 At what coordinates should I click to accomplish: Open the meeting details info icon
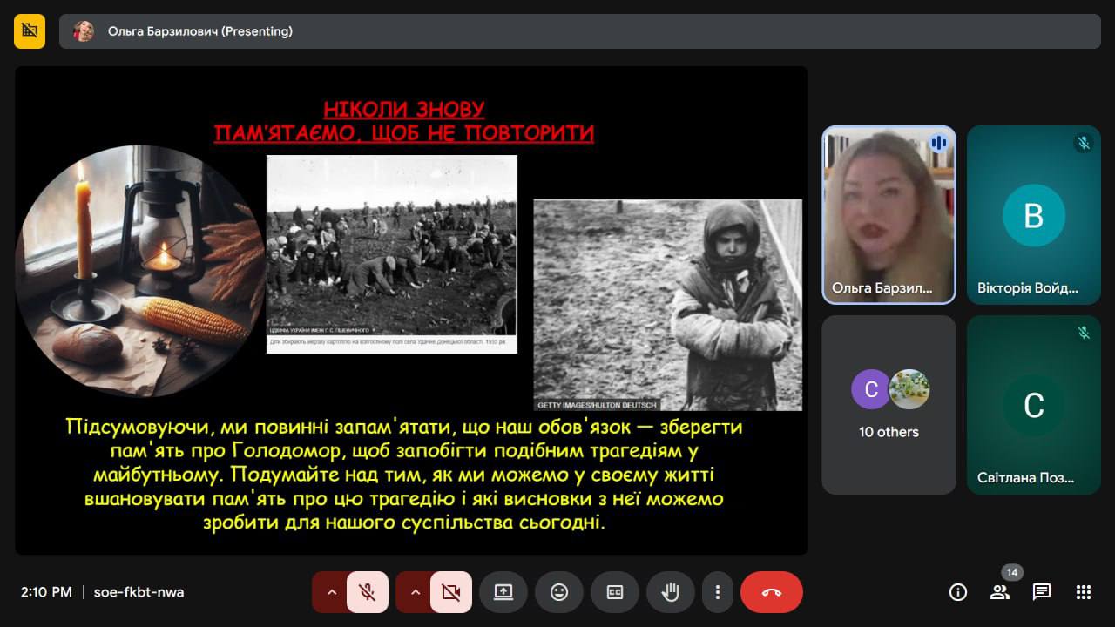click(958, 592)
